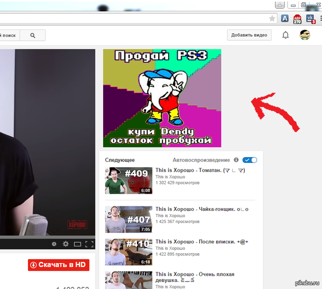The image size is (322, 289).
Task: Open the AdBlock Plus extension
Action: coord(298,18)
